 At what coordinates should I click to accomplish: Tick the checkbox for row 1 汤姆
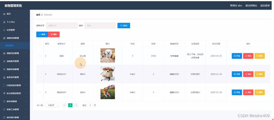click(40, 56)
